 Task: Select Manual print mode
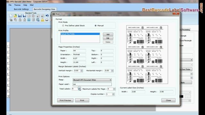pyautogui.click(x=95, y=26)
